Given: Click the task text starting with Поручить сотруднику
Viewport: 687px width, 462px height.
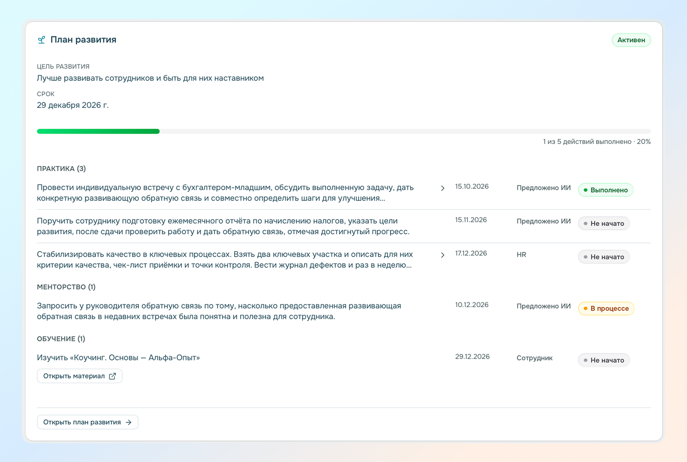Looking at the screenshot, I should [x=223, y=226].
